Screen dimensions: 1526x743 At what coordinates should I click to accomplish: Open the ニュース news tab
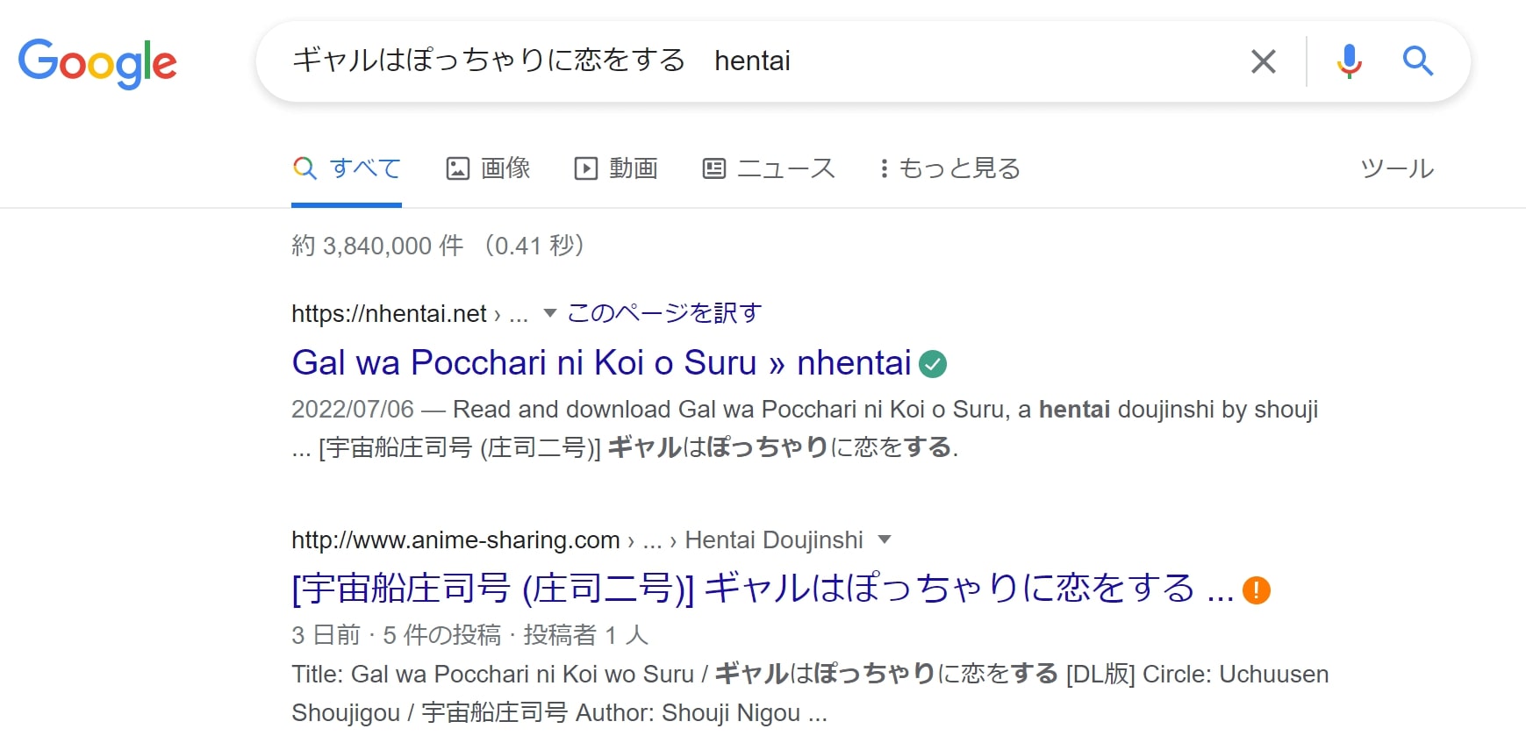pyautogui.click(x=769, y=168)
